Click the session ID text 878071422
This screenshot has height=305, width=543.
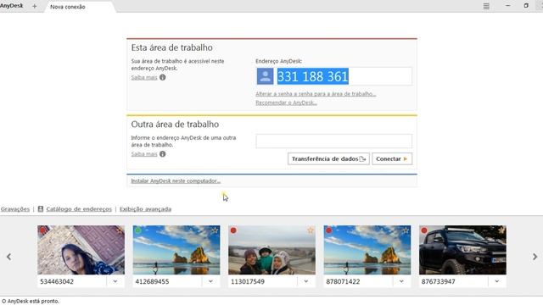tap(343, 281)
